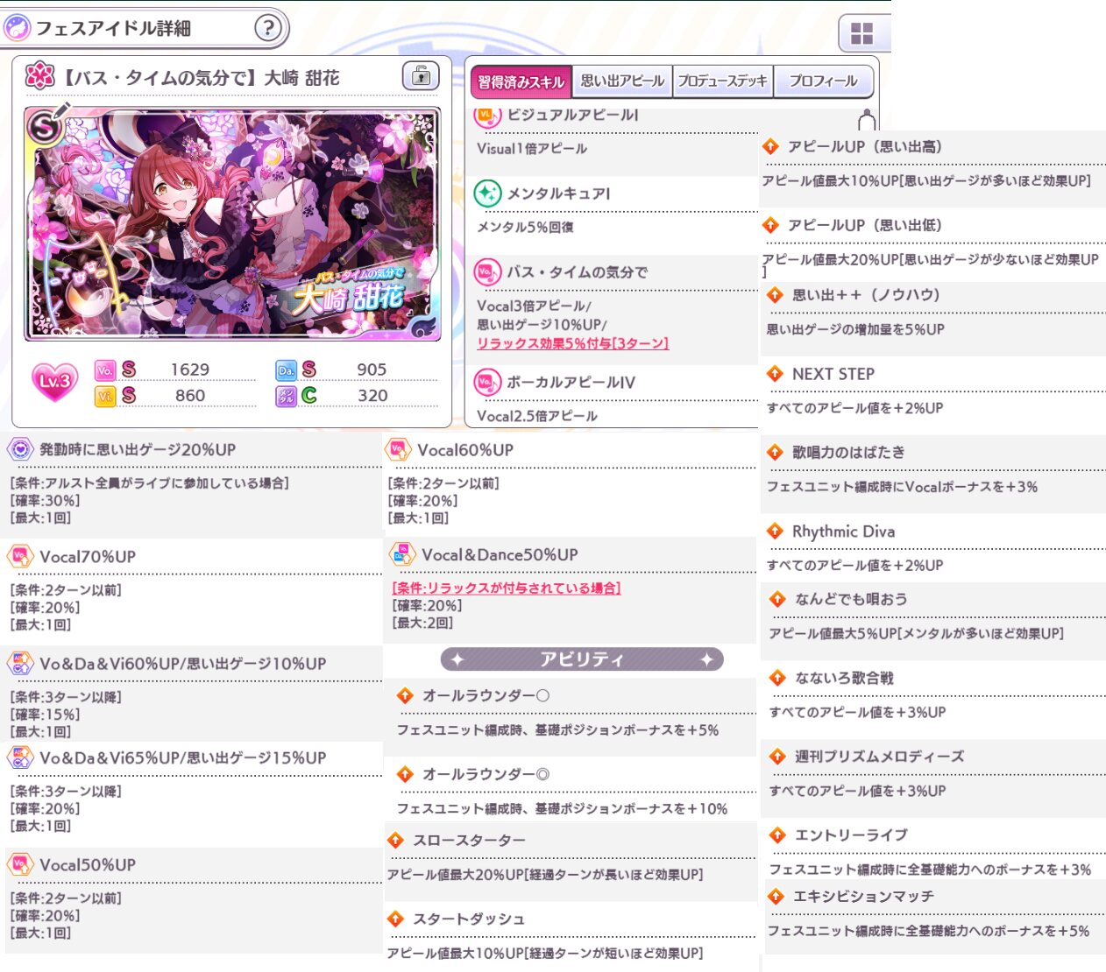Click the skill list scrollbar handle
The height and width of the screenshot is (972, 1106).
(867, 120)
